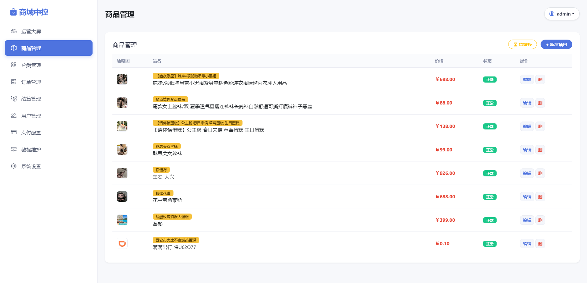This screenshot has width=587, height=283.
Task: Open 运营大屏 dashboard icon in sidebar
Action: pyautogui.click(x=14, y=31)
